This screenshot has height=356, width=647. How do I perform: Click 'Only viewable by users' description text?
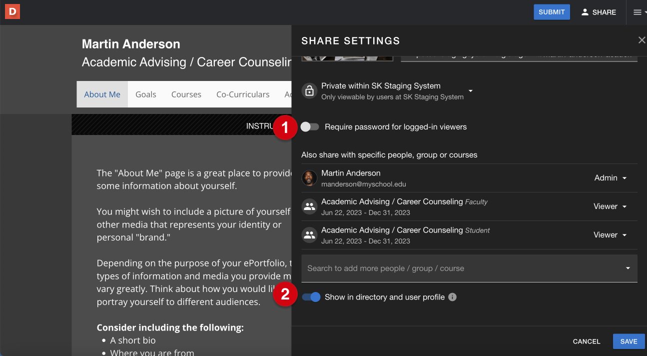[392, 97]
